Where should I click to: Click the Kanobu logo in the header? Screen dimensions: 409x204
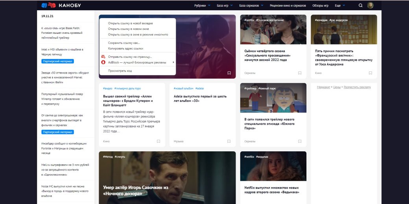tap(61, 5)
